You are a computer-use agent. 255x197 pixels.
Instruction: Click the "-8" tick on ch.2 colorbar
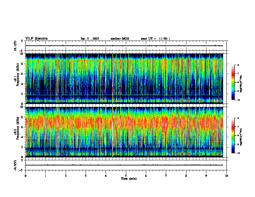pyautogui.click(x=238, y=136)
